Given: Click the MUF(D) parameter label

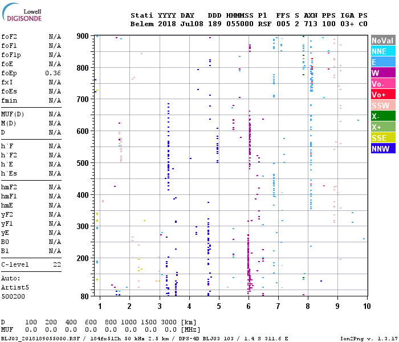Looking at the screenshot, I should [x=13, y=114].
